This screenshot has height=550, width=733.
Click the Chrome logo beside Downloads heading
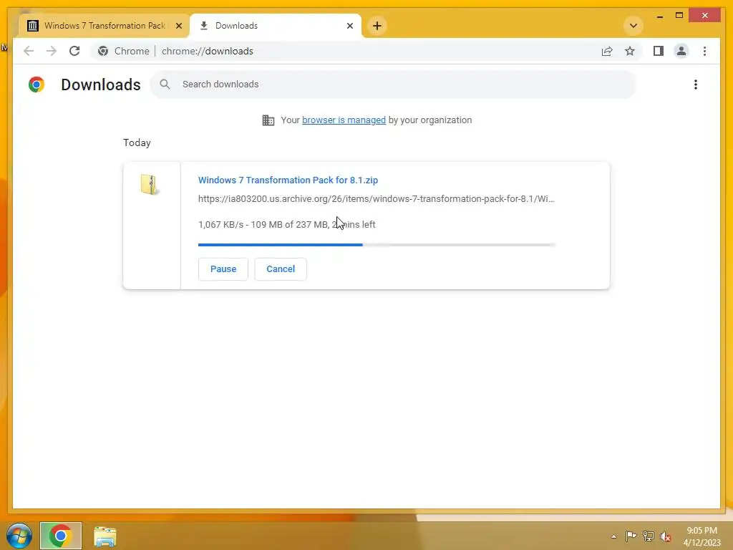click(x=37, y=85)
